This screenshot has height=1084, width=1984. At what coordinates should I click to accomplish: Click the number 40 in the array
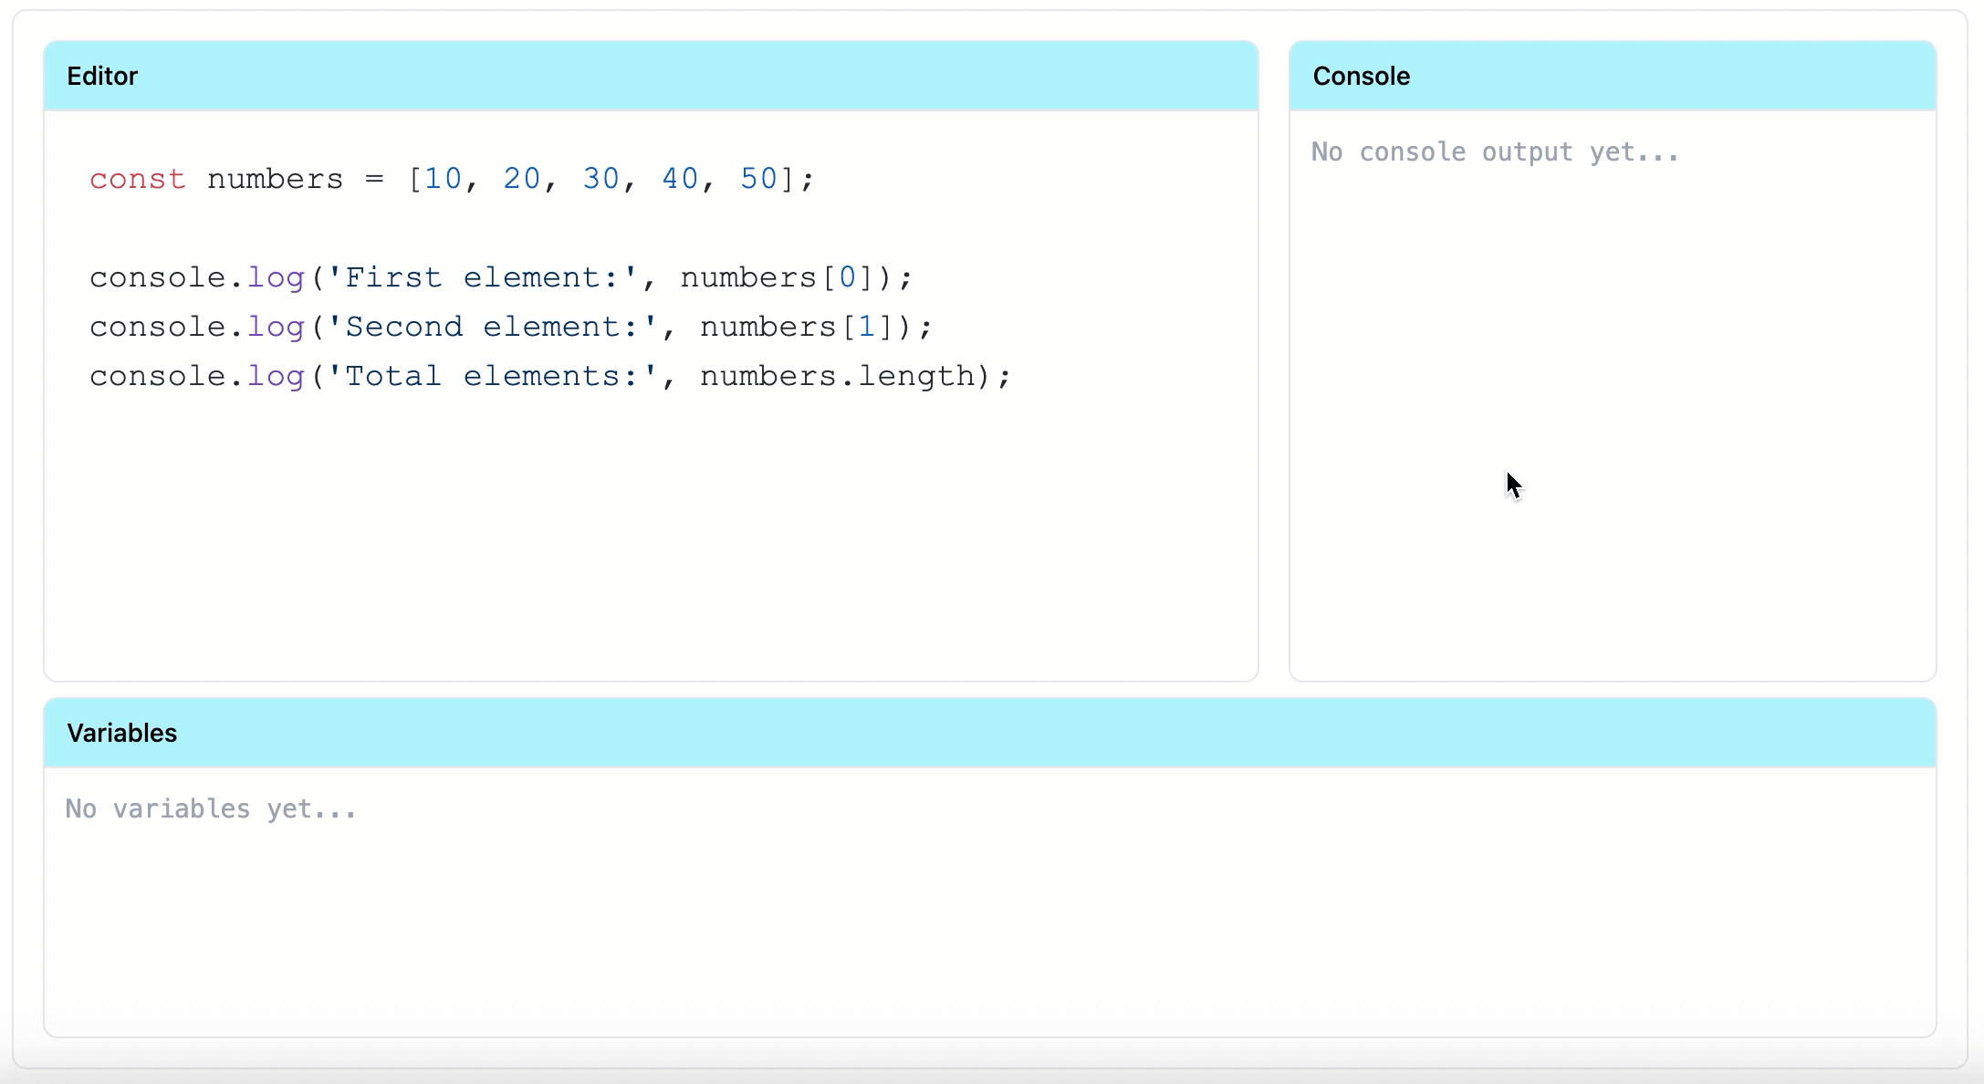[680, 179]
